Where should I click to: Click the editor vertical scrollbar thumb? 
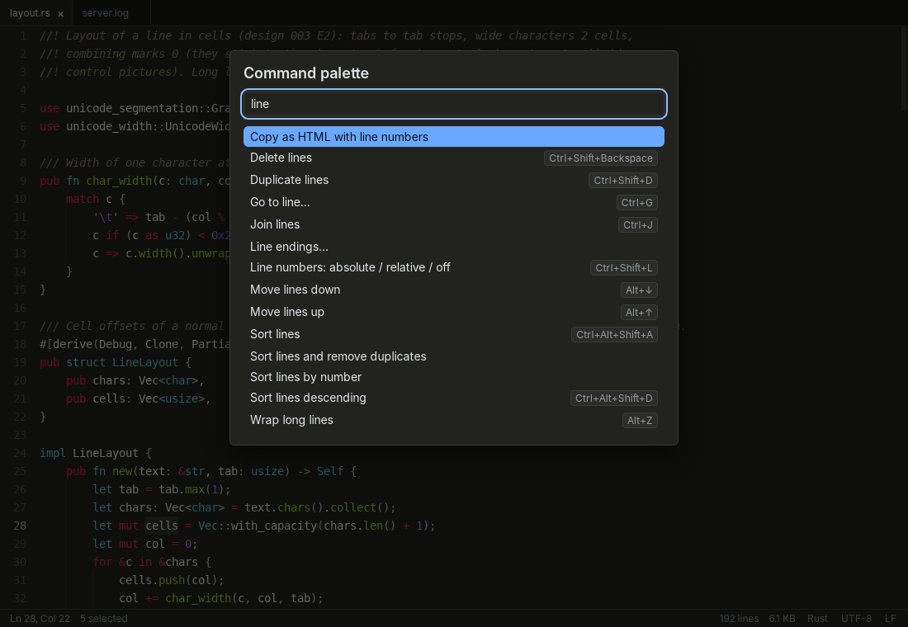click(x=904, y=68)
